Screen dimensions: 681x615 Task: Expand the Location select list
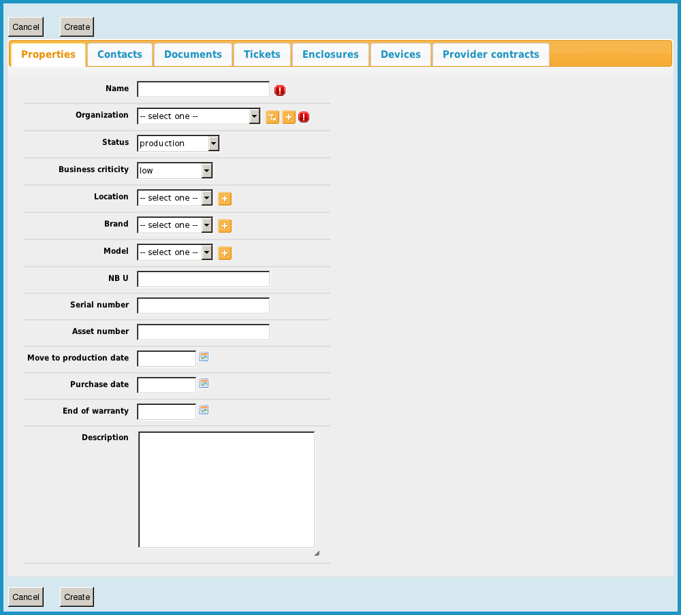coord(174,198)
